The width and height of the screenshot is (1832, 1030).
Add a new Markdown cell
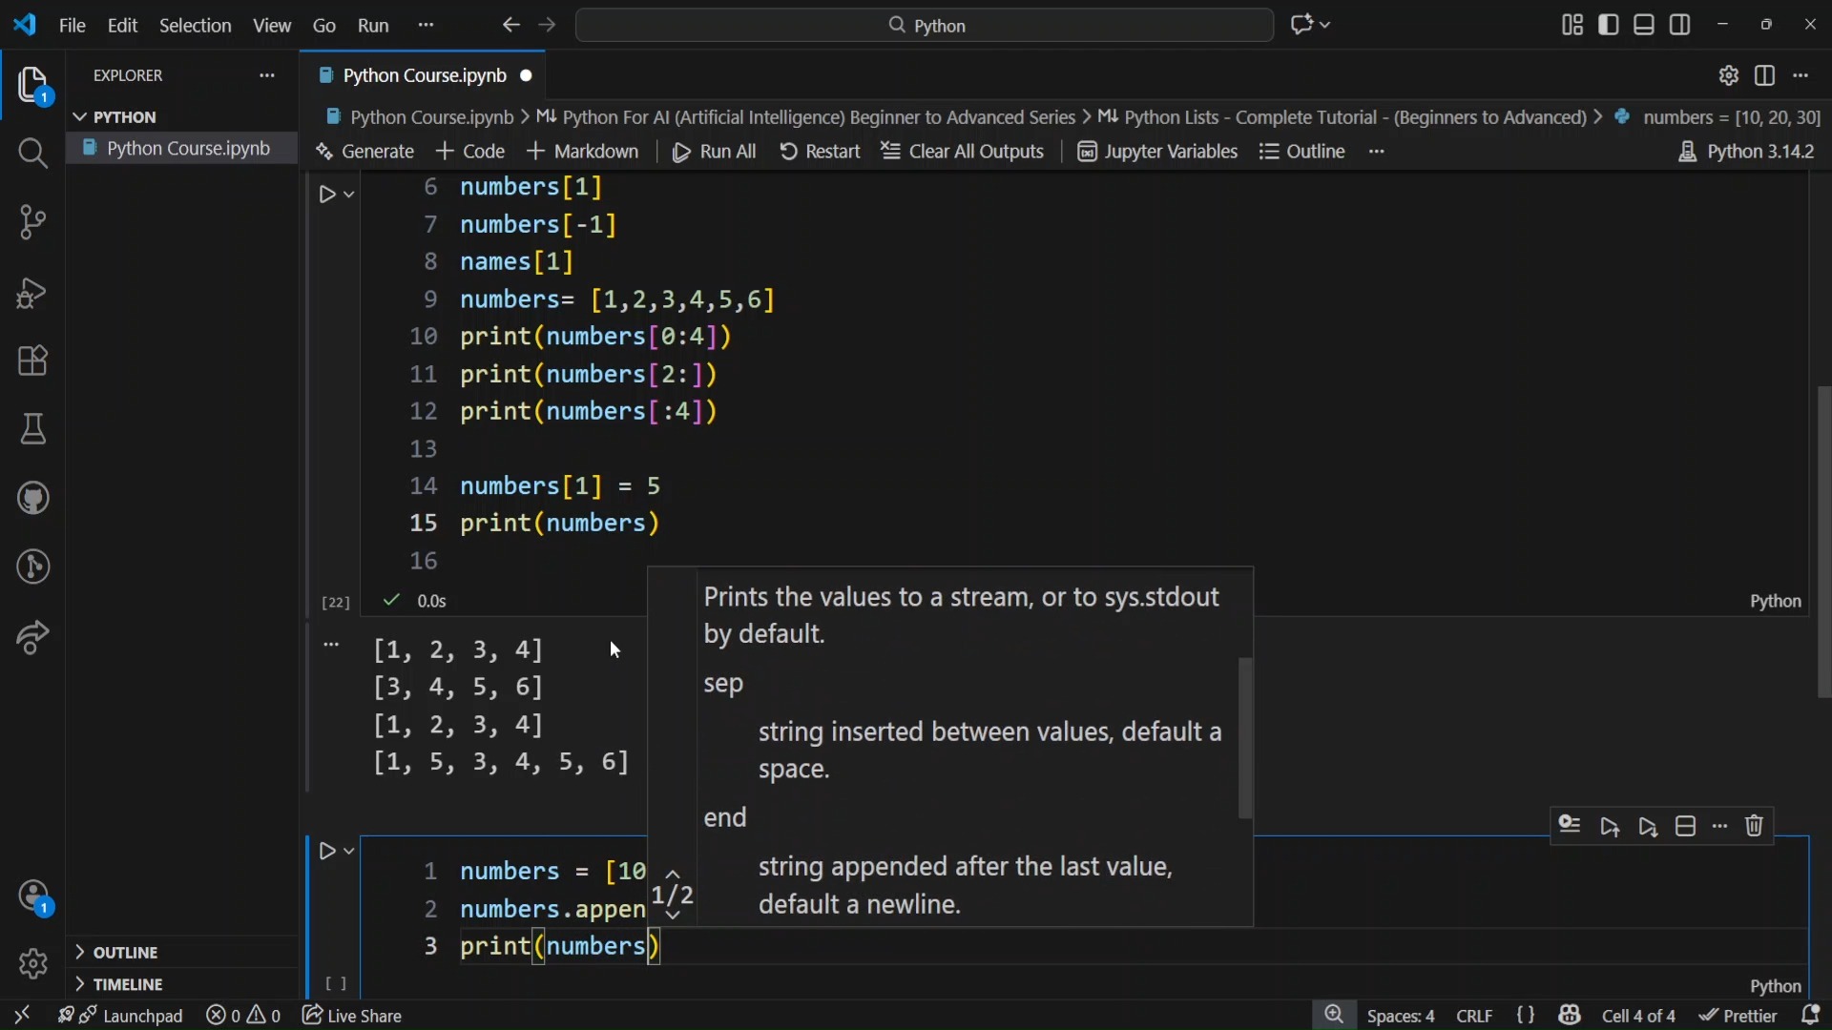pos(584,153)
